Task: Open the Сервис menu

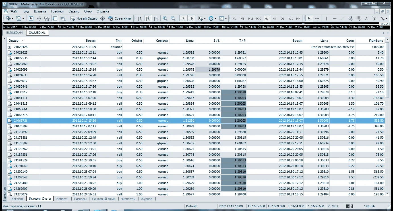Action: pos(74,11)
